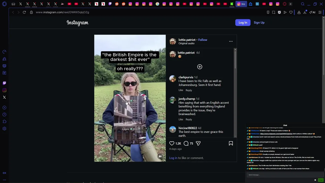Toggle the reel's audio mute button
Viewport: 325px width, 183px height.
[x=160, y=156]
